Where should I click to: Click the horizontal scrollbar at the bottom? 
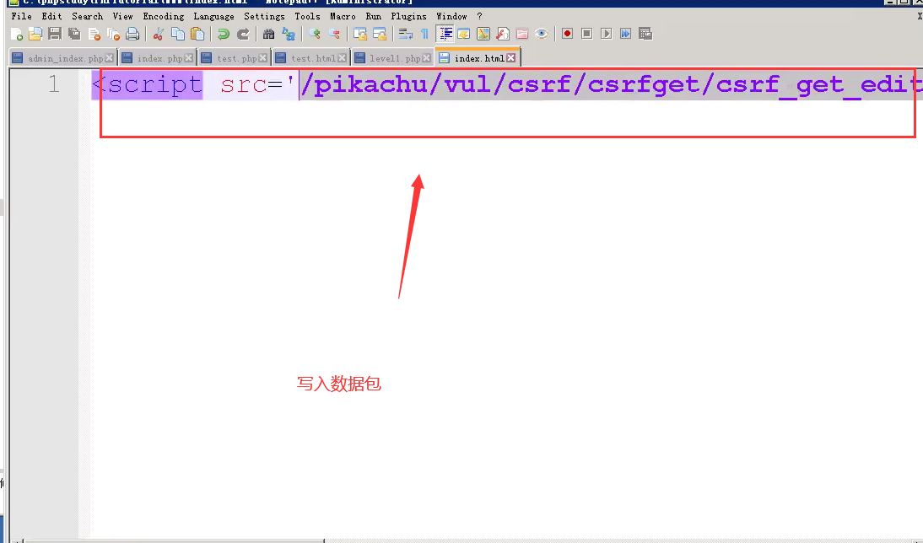tap(174, 540)
